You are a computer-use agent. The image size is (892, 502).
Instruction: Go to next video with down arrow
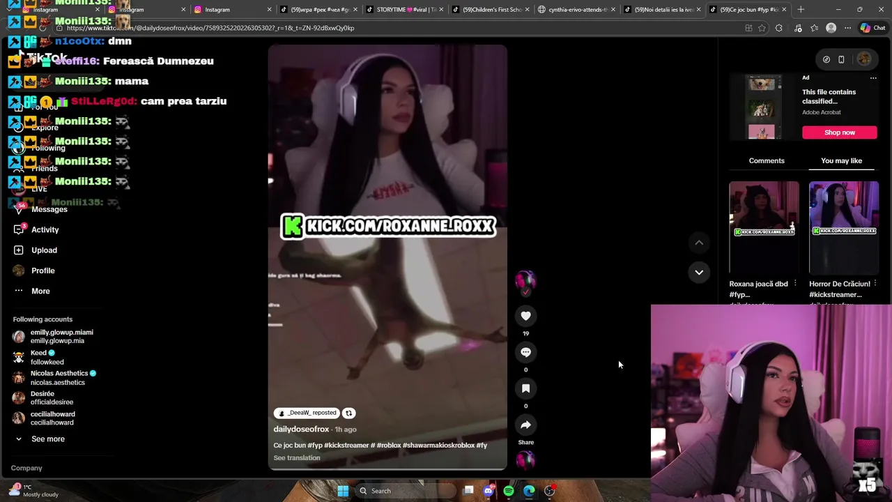click(x=699, y=272)
